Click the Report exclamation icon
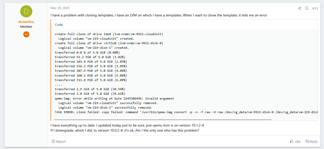324x149 pixels. pos(53,141)
